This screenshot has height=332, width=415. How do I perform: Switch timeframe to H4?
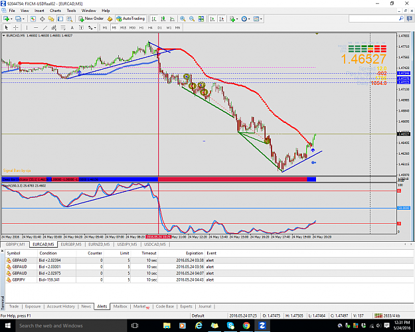(150, 27)
